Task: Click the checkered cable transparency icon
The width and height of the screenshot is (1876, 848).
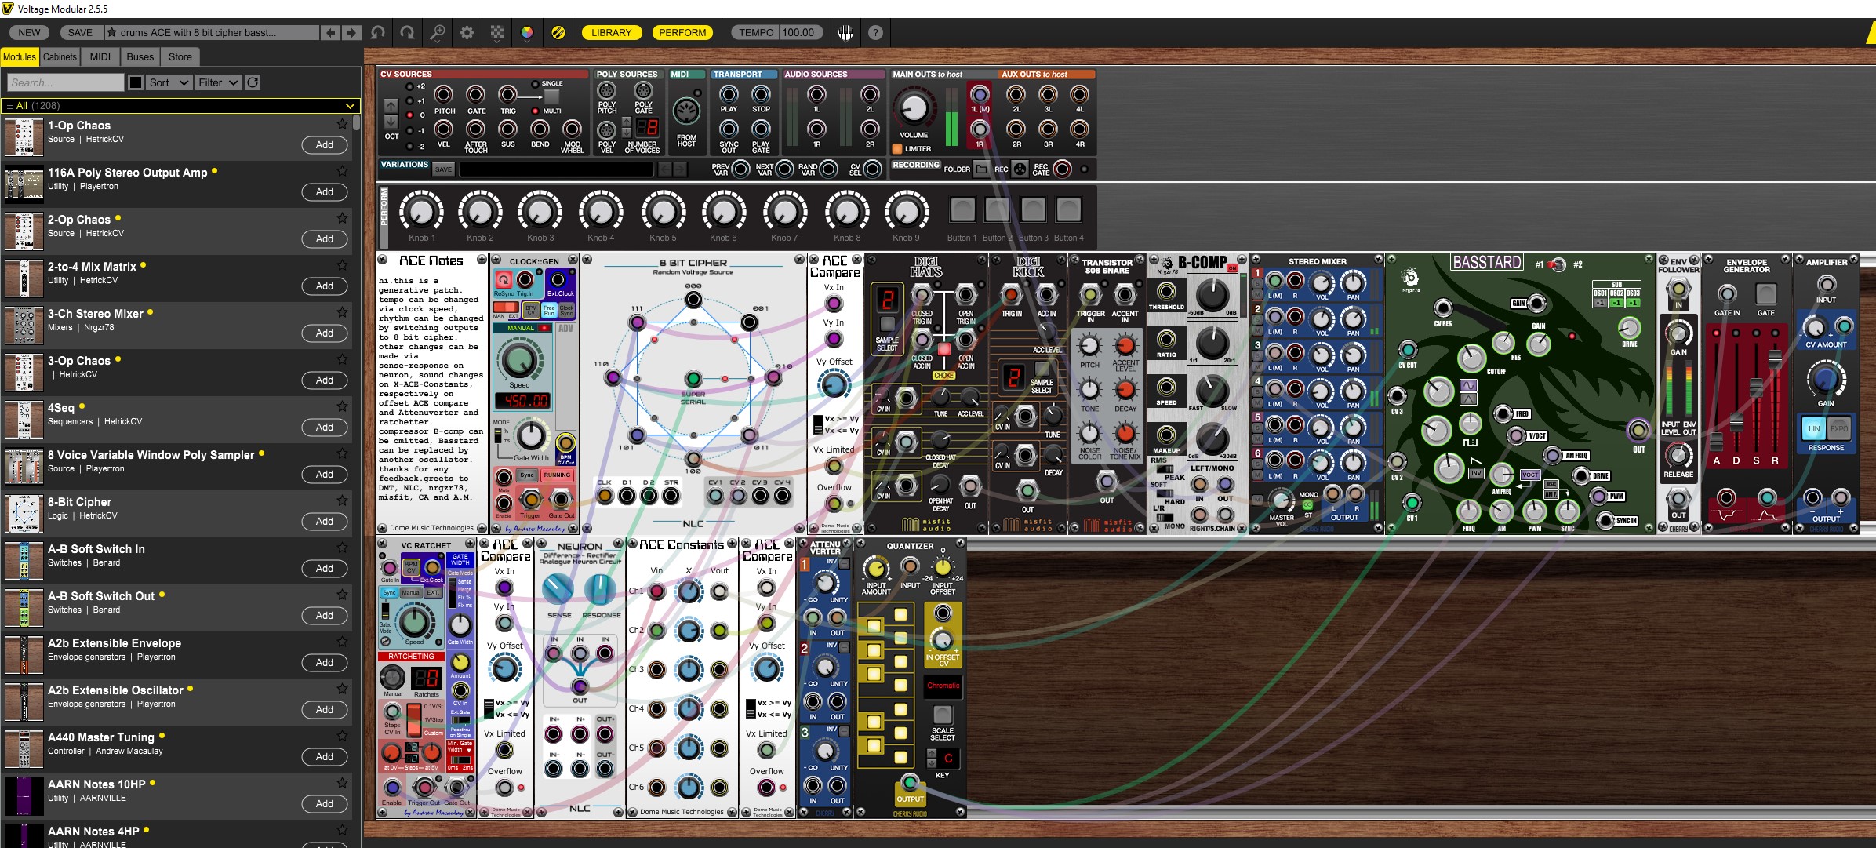Action: pyautogui.click(x=497, y=33)
